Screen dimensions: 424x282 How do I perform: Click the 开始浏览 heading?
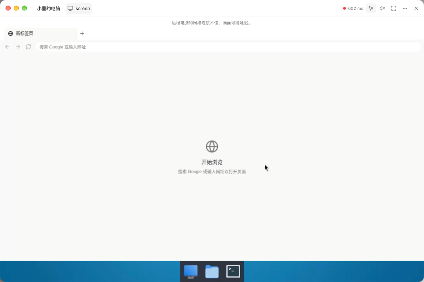pos(212,162)
